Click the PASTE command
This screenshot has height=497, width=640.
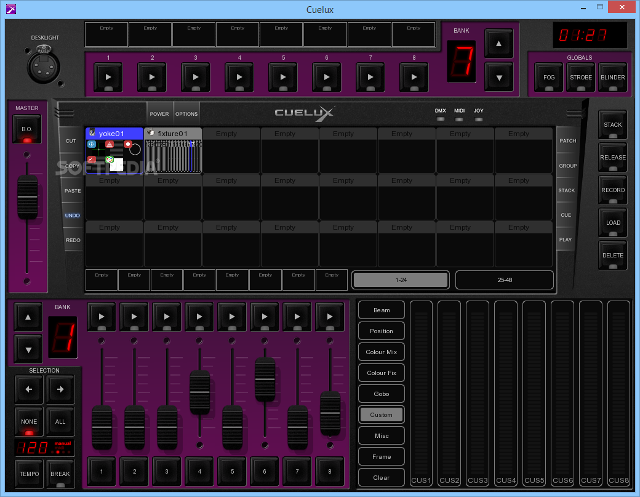(73, 191)
